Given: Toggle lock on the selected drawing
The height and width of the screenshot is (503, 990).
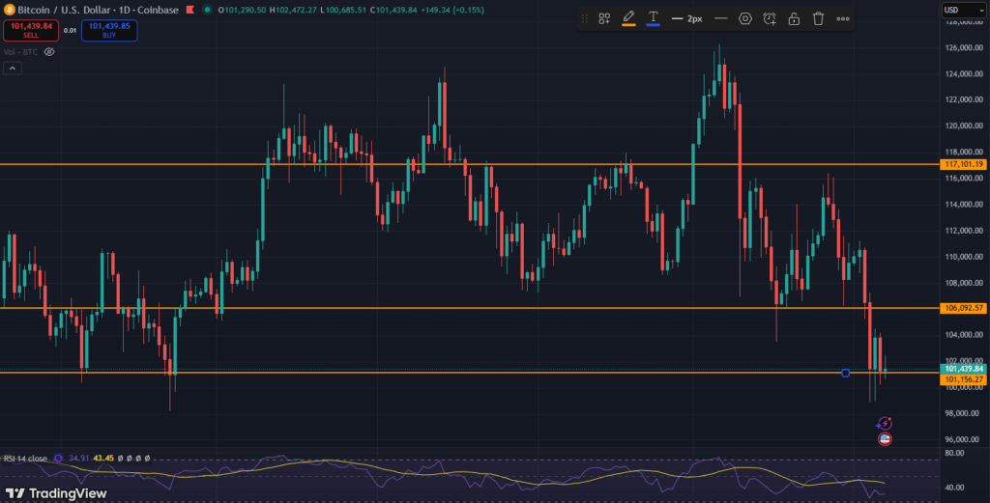Looking at the screenshot, I should point(794,19).
